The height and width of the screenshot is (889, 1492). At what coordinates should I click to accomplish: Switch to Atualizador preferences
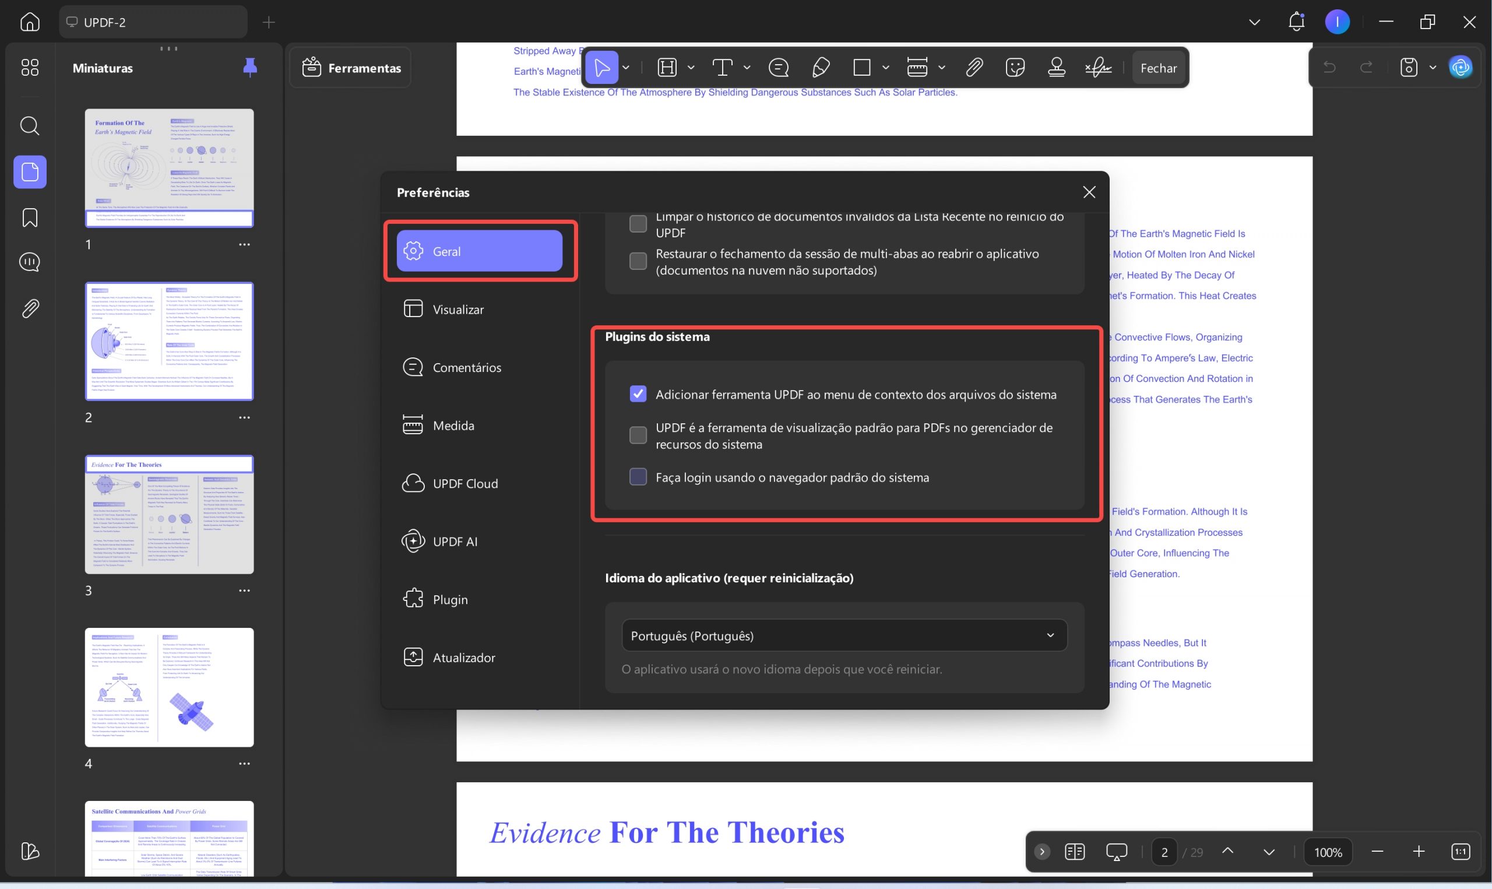(x=480, y=657)
